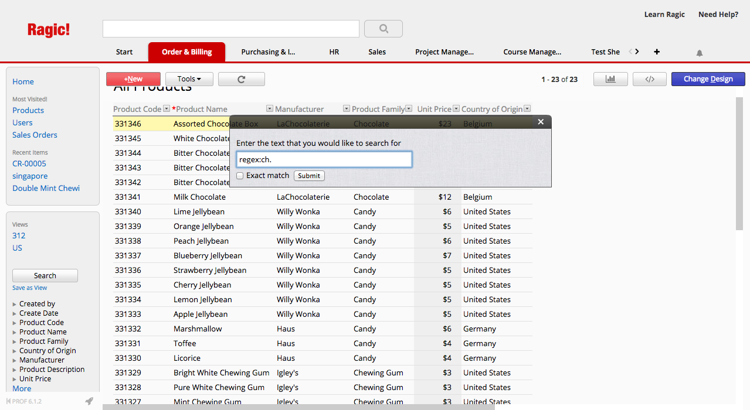This screenshot has width=750, height=410.
Task: Open Product Family column filter dropdown
Action: tap(409, 108)
